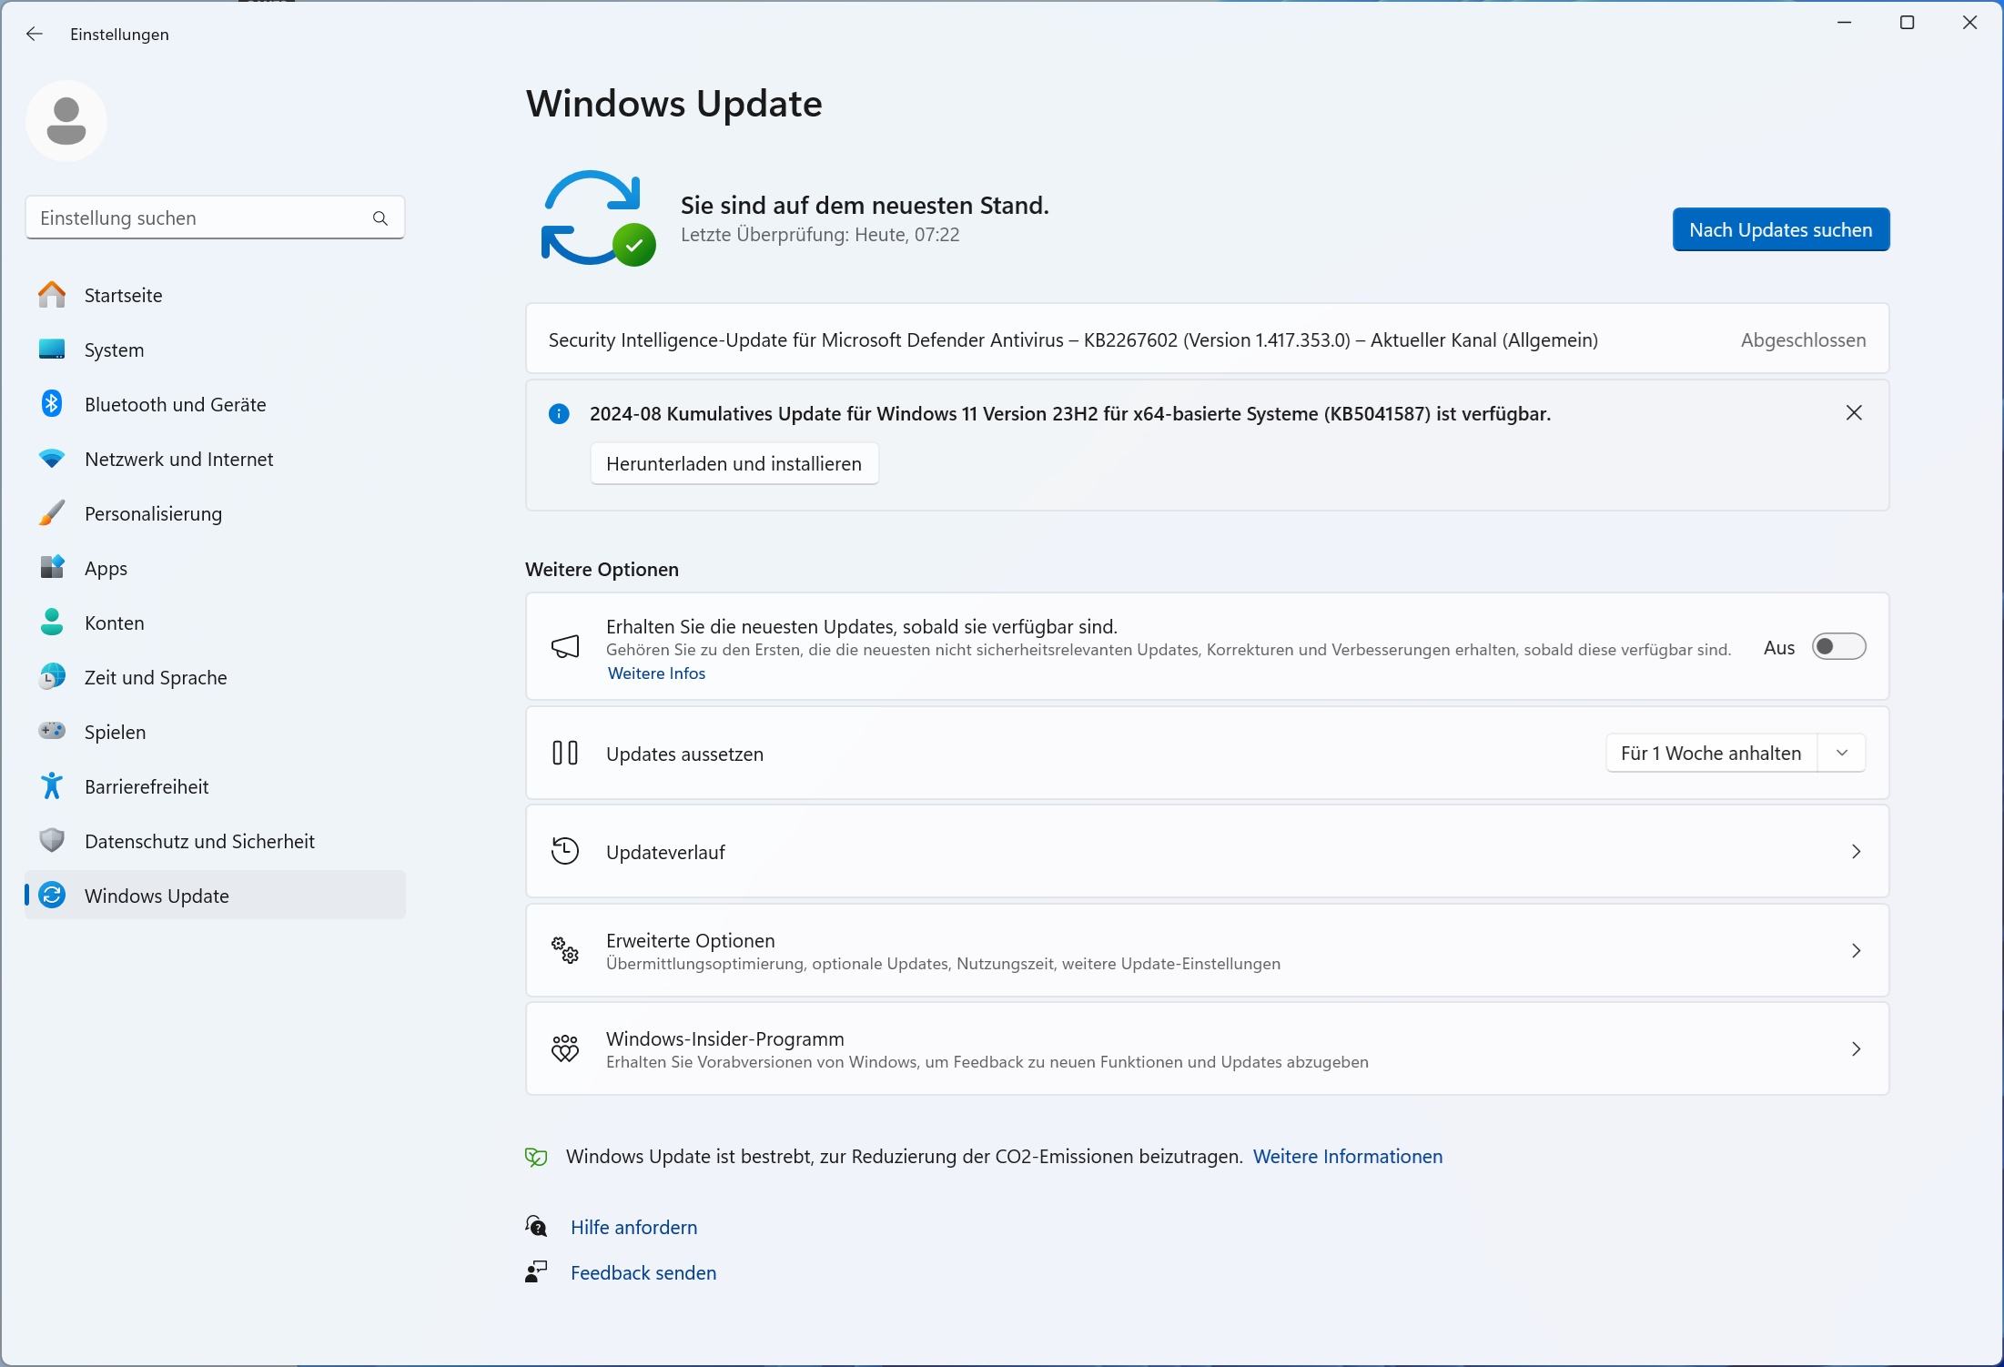Click the back arrow next to Einstellungen
This screenshot has width=2004, height=1367.
click(x=35, y=34)
